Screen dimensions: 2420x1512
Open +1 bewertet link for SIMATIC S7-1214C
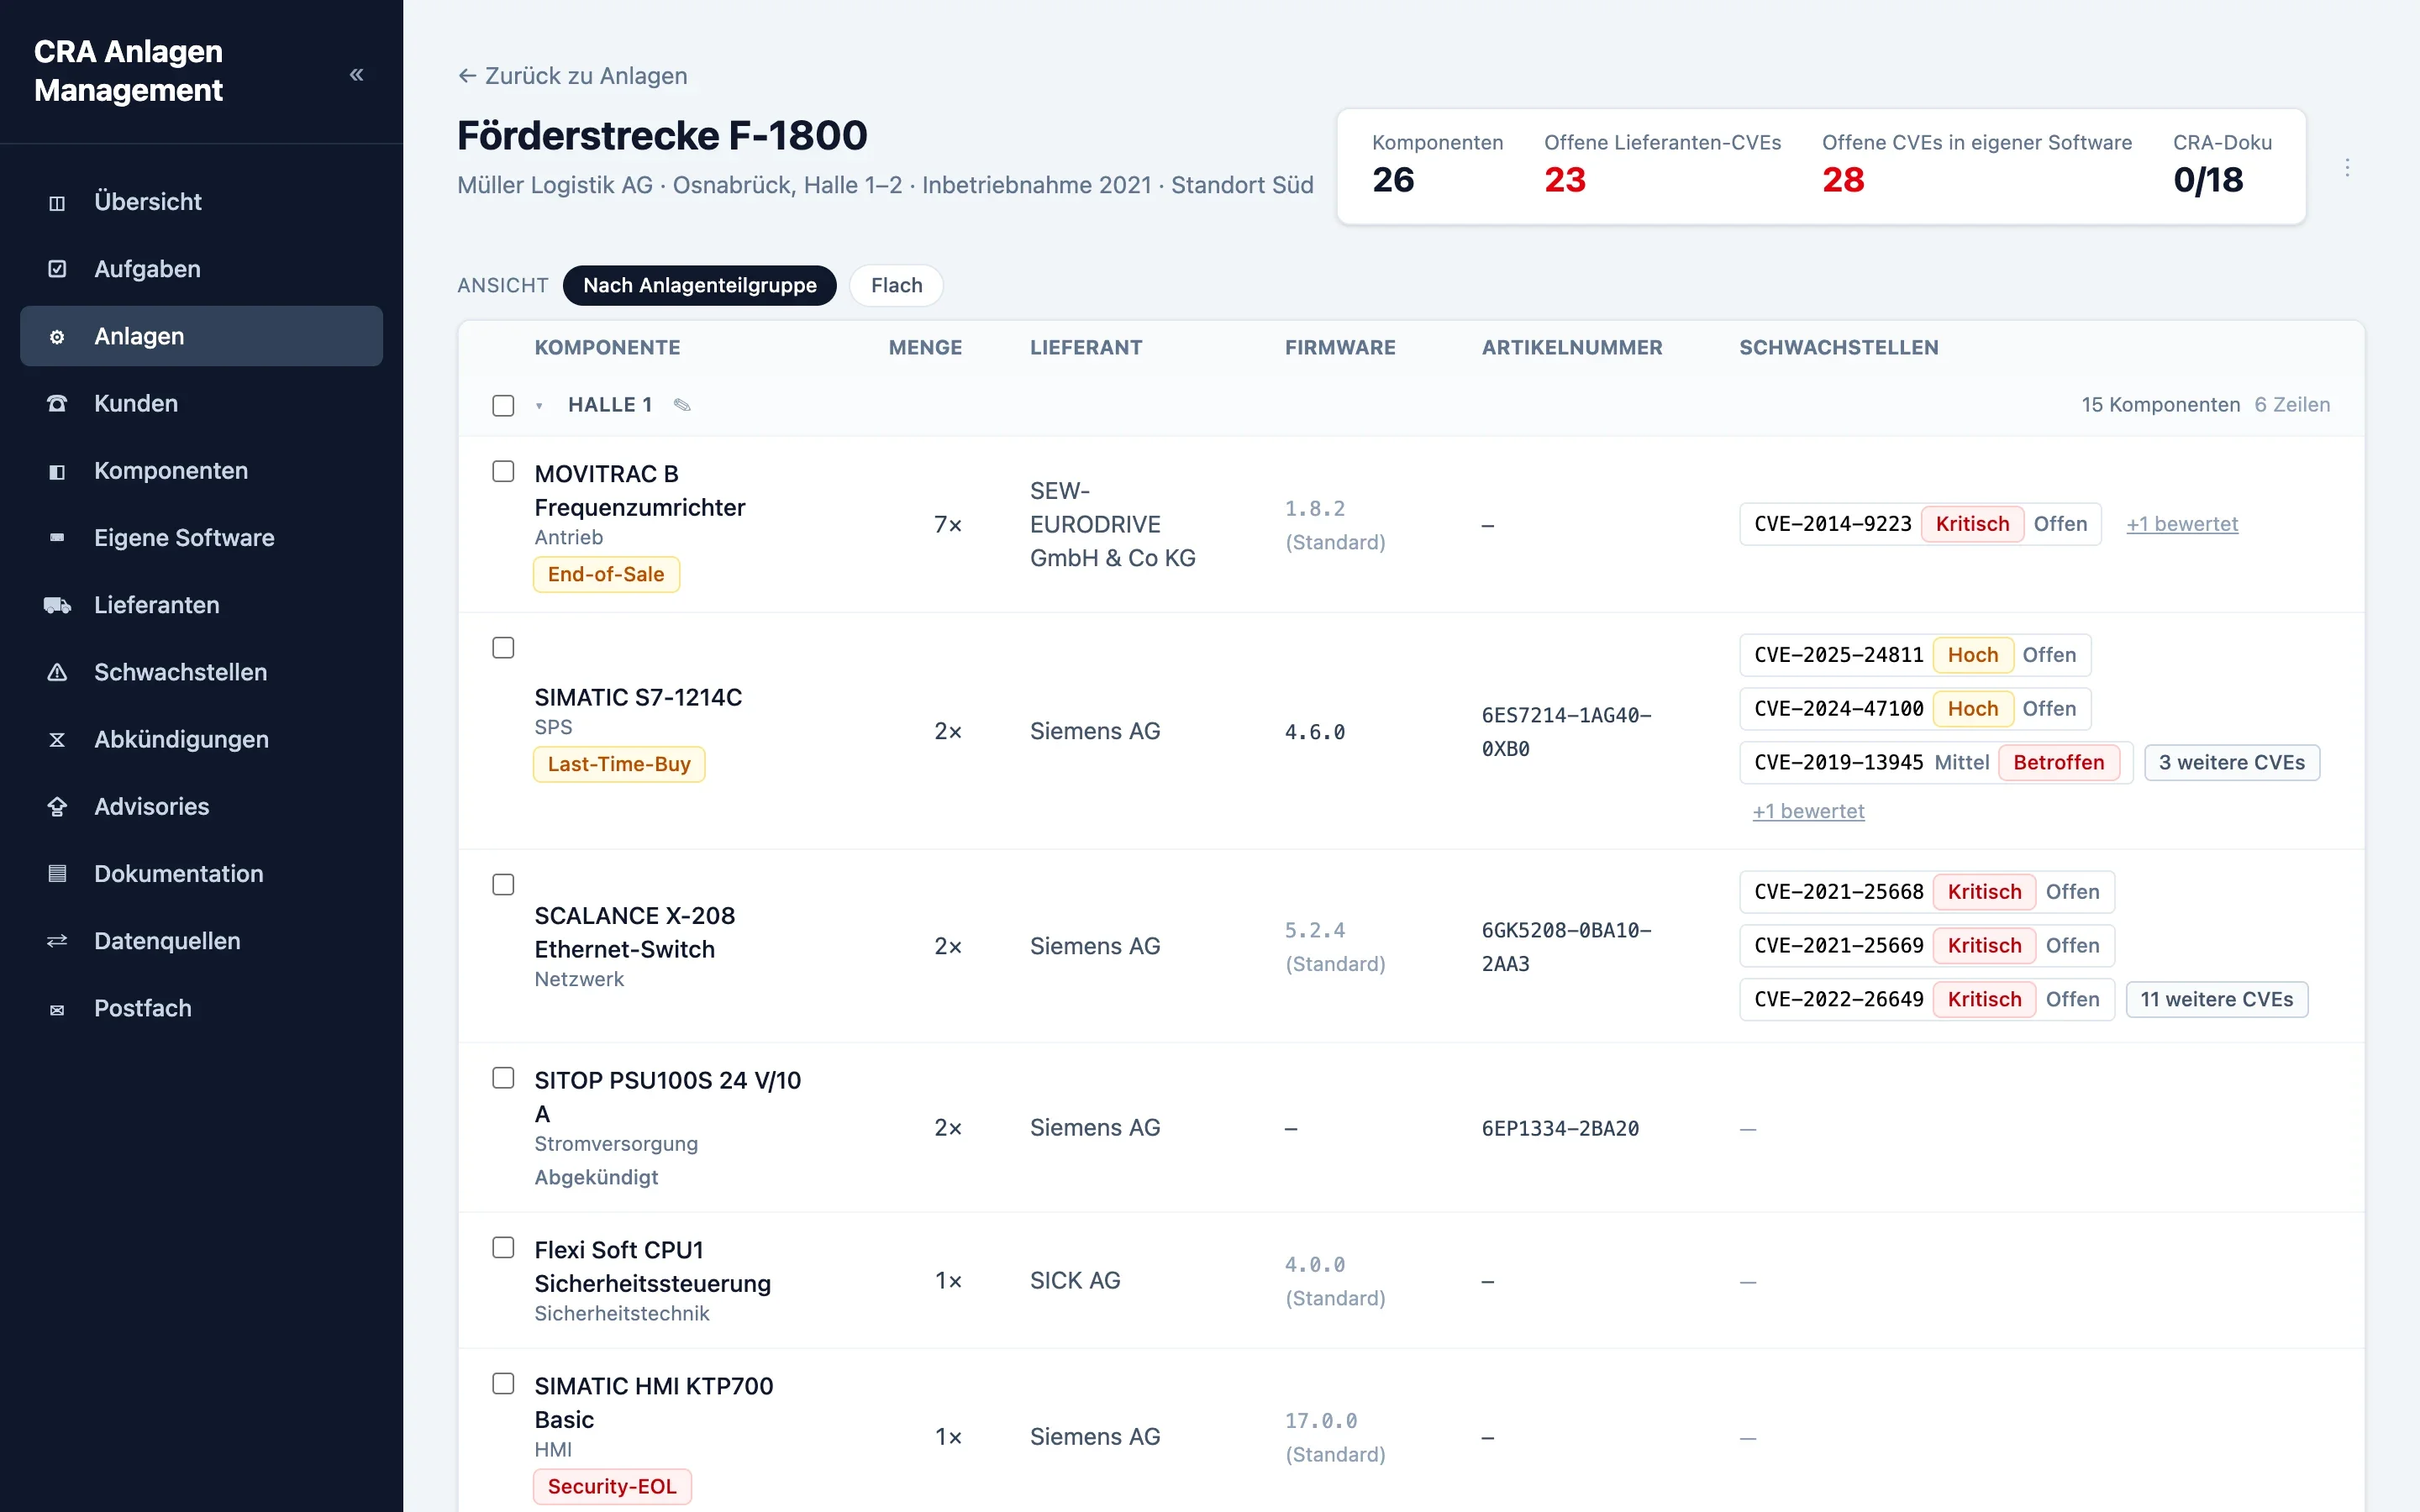click(x=1808, y=811)
